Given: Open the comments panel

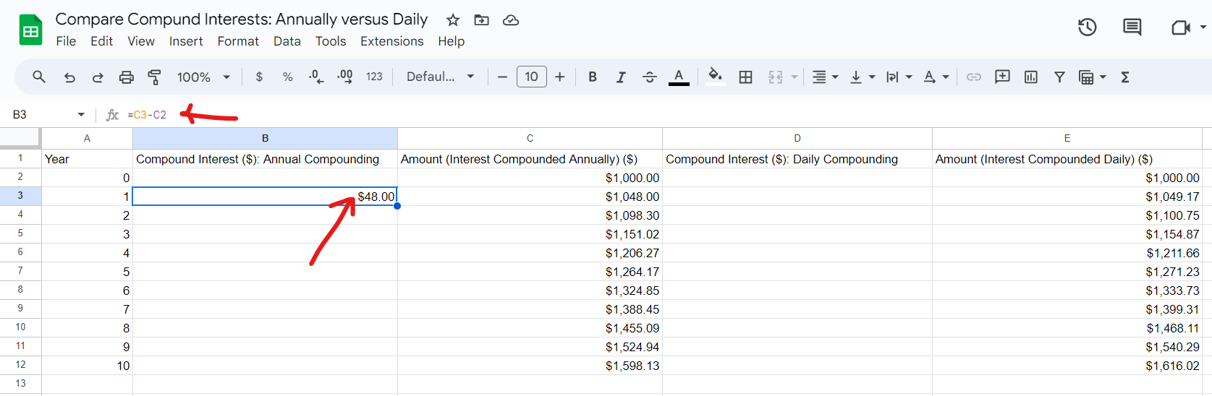Looking at the screenshot, I should point(1132,27).
